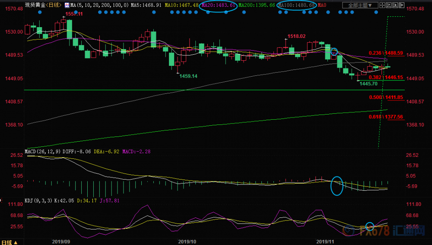Select the 0.236 Fibonacci level 1488.59

tap(386, 53)
